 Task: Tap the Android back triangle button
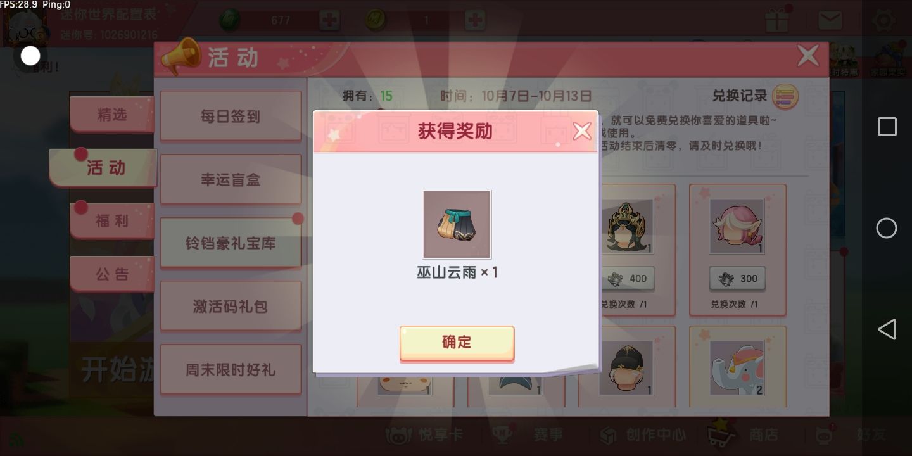(887, 329)
